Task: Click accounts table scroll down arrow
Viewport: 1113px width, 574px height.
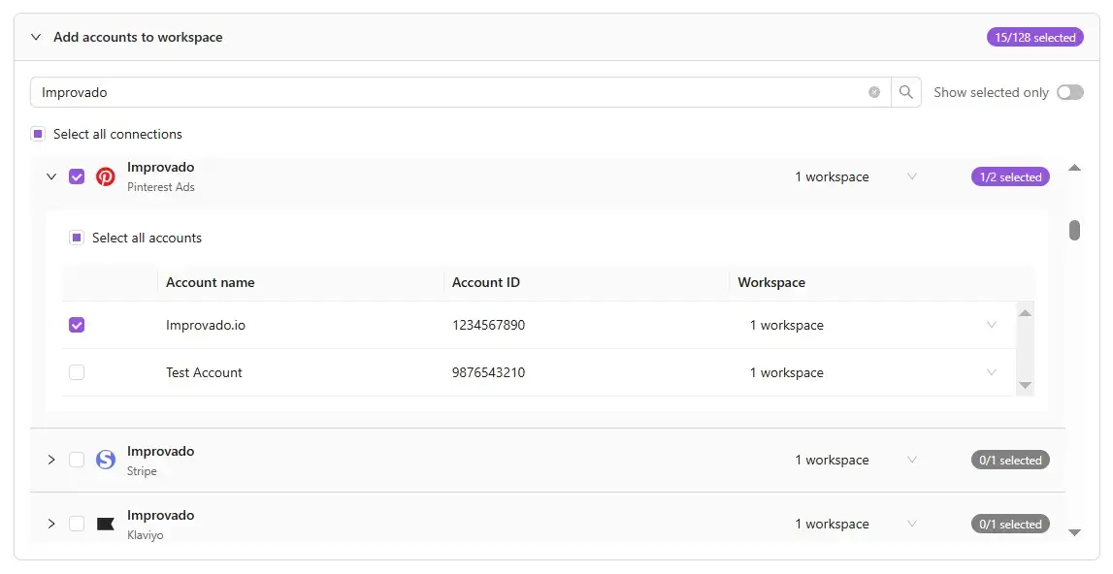Action: 1025,385
